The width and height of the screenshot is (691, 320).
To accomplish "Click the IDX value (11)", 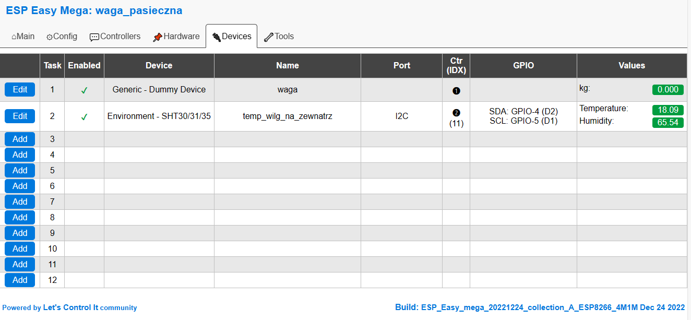I will tap(456, 124).
